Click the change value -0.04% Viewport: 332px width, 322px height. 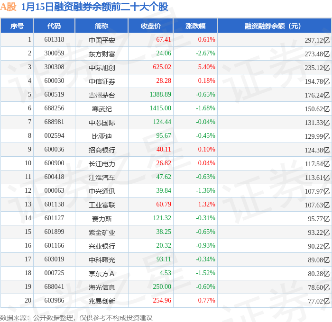[x=205, y=122]
